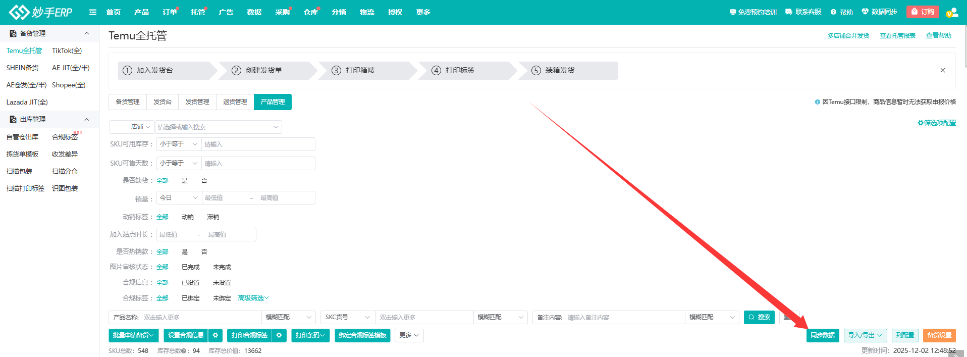Focus SKU可用库存 value input

(258, 144)
